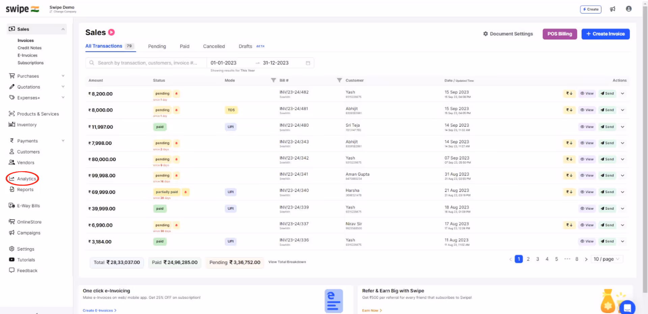Send invoice INV/23-24/481
648x314 pixels.
tap(607, 110)
